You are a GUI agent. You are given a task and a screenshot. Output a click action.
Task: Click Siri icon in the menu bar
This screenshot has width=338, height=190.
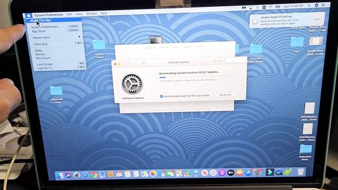316,5
